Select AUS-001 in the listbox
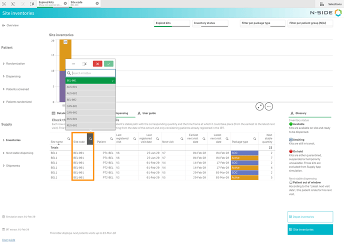The image size is (344, 243). 90,87
